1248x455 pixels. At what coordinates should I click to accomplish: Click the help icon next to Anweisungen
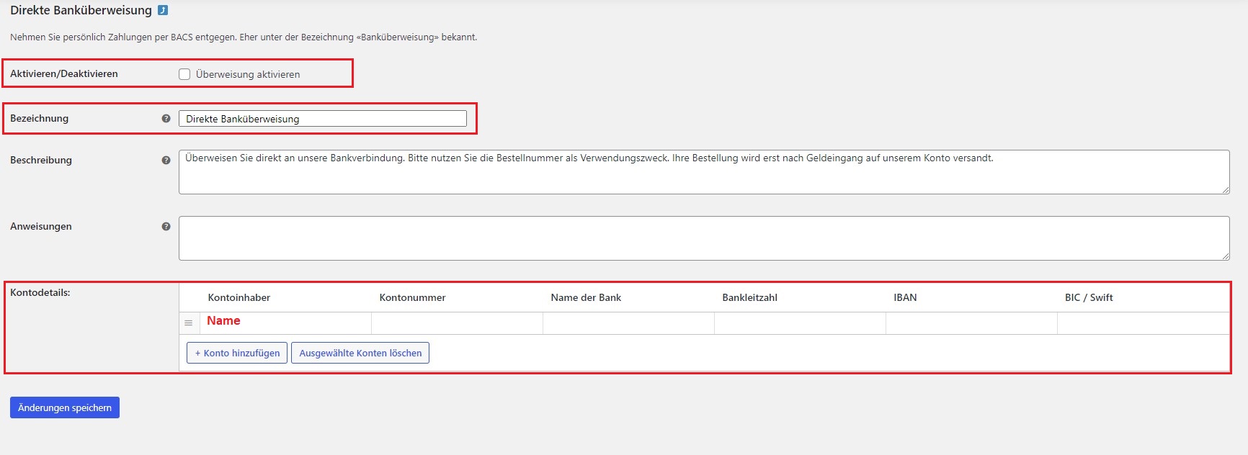(x=166, y=227)
